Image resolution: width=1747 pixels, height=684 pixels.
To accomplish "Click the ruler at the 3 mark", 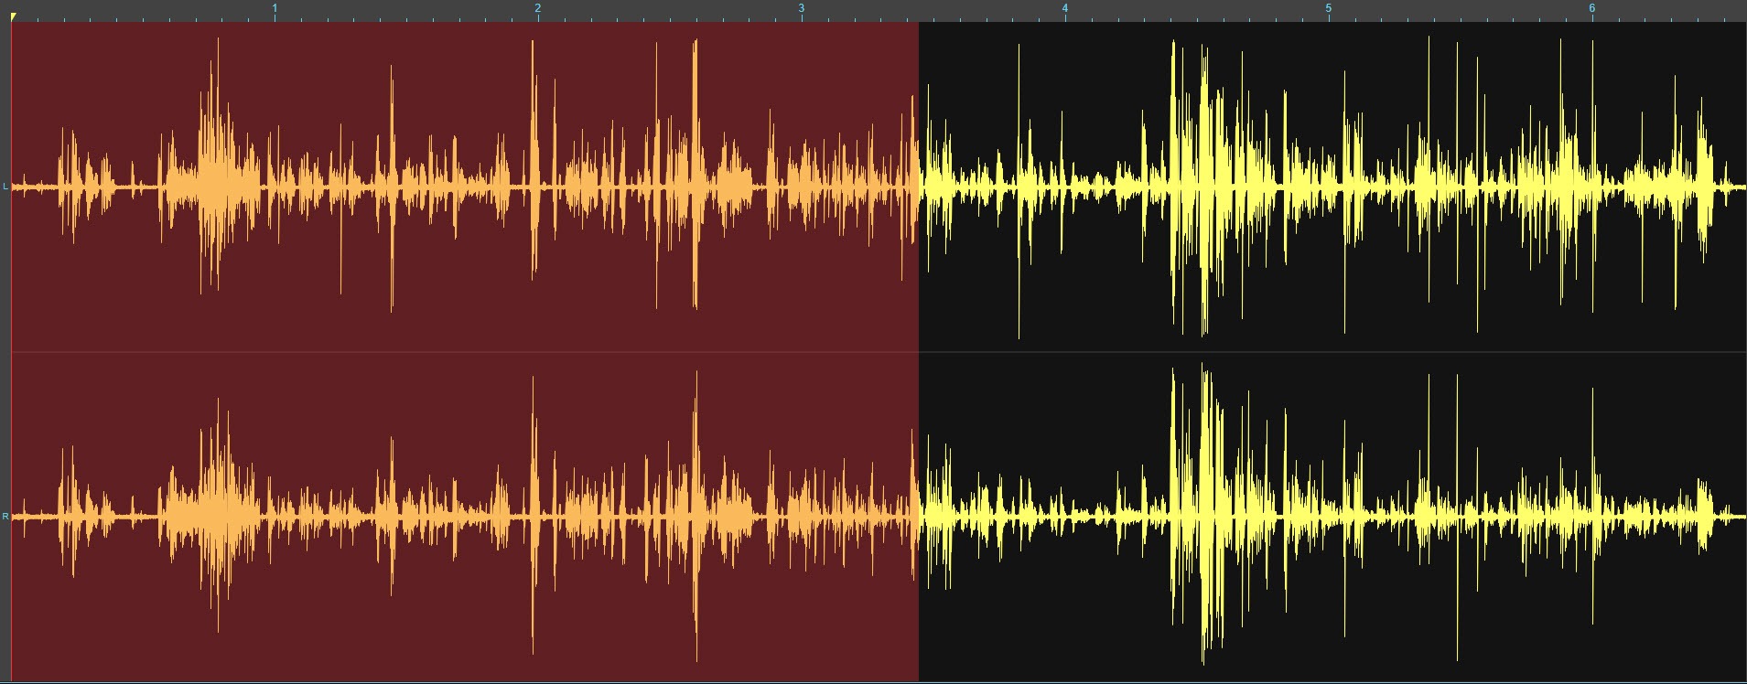I will click(x=802, y=9).
